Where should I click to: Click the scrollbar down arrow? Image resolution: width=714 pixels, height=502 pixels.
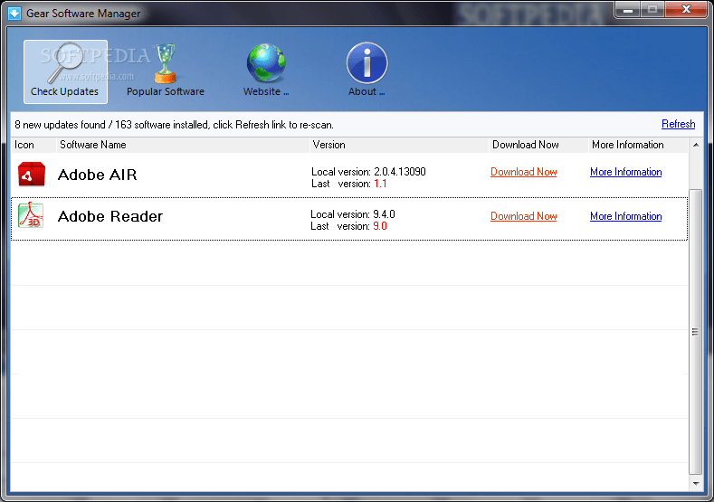pyautogui.click(x=695, y=483)
